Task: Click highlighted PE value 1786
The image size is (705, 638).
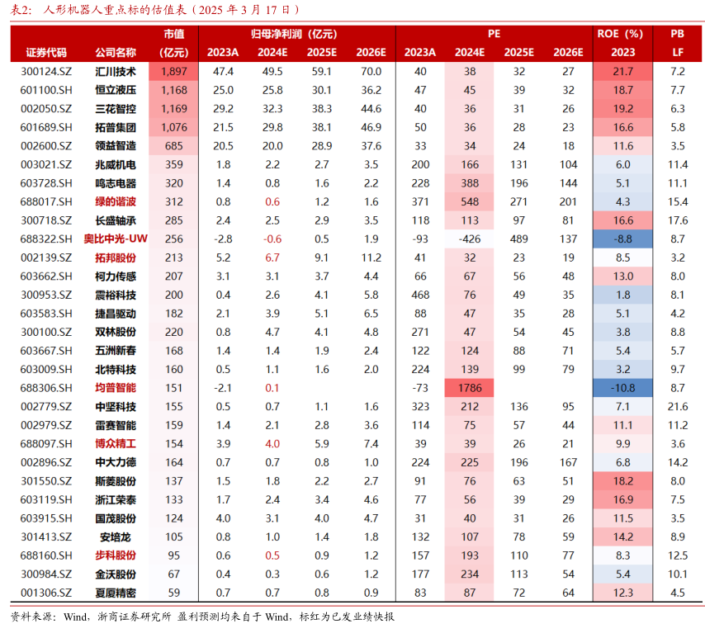Action: pos(470,388)
